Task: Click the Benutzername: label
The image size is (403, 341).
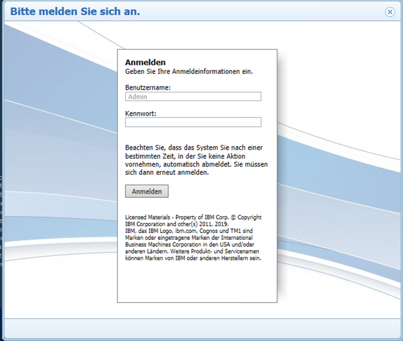Action: pos(148,87)
